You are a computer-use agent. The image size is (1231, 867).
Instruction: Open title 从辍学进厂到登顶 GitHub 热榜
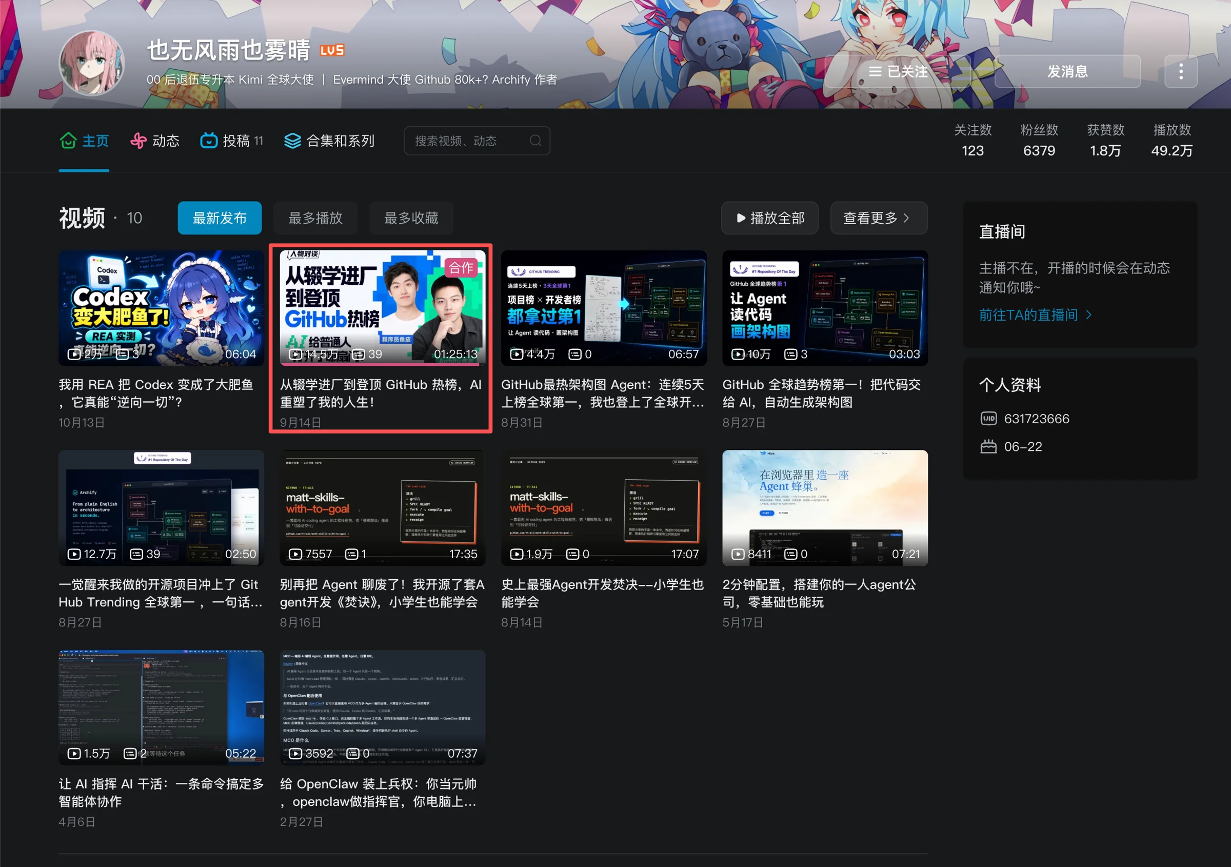click(381, 393)
